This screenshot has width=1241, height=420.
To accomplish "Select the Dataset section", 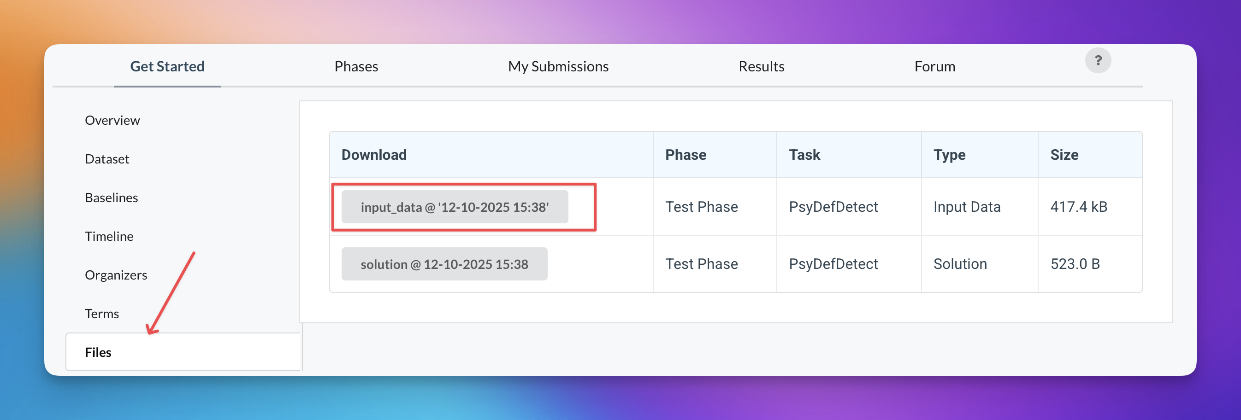I will click(x=107, y=159).
